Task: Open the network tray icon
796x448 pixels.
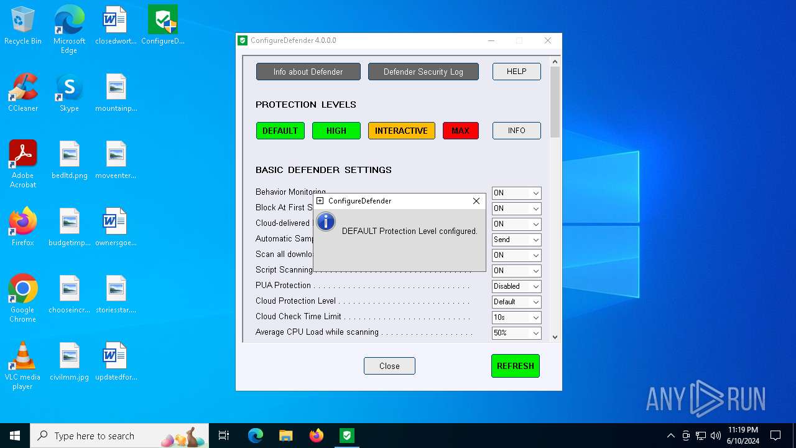Action: 701,436
